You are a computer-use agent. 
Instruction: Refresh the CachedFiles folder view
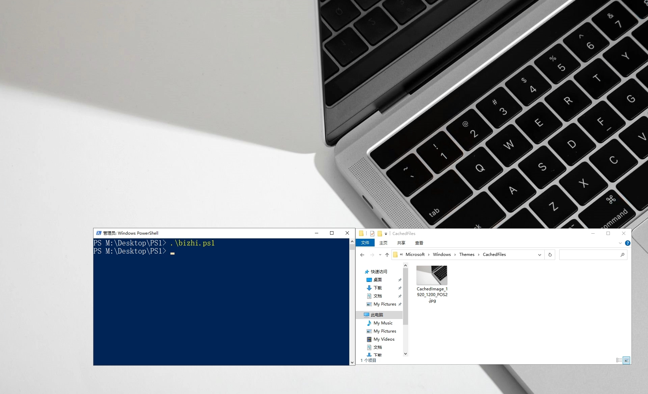pos(550,255)
